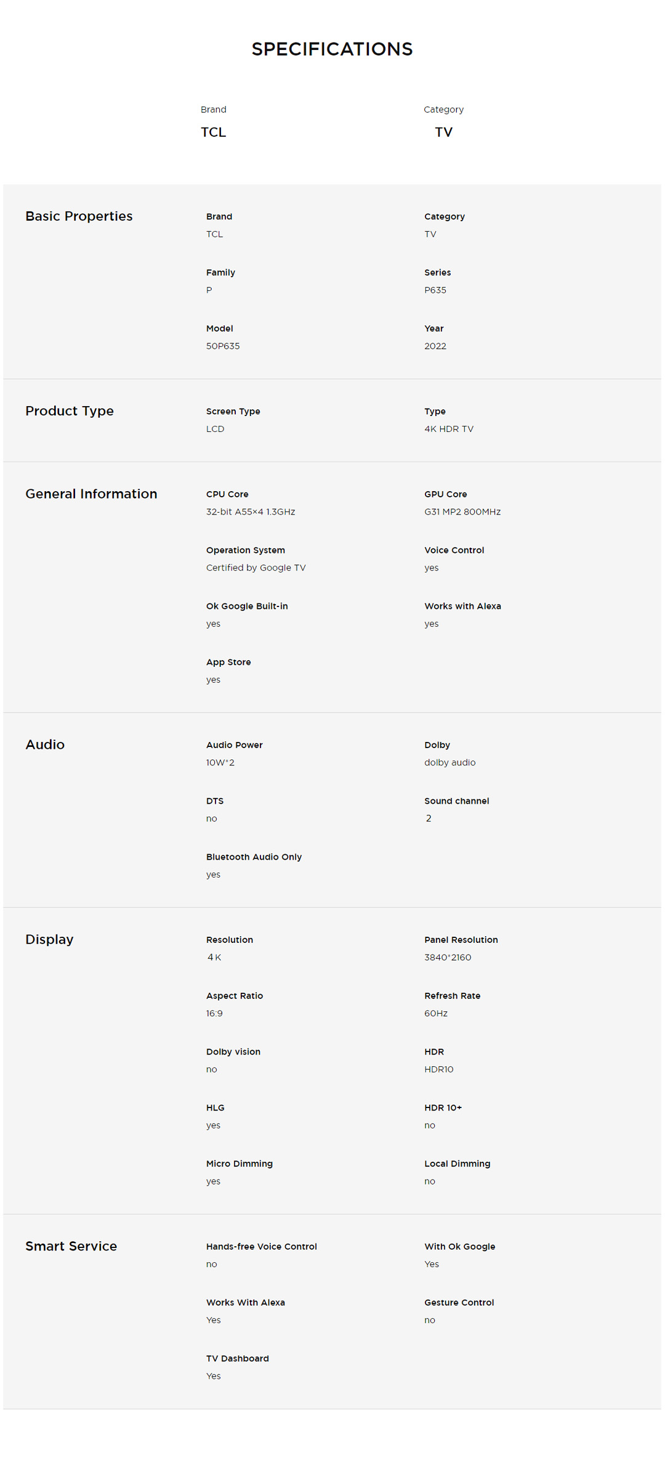Click the Smart Service section heading
665x1476 pixels.
[x=71, y=1247]
